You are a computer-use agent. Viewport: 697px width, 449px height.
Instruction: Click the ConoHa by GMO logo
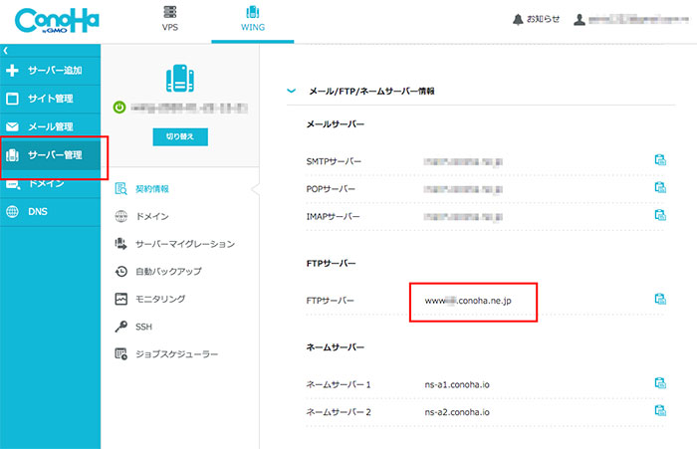pos(57,21)
